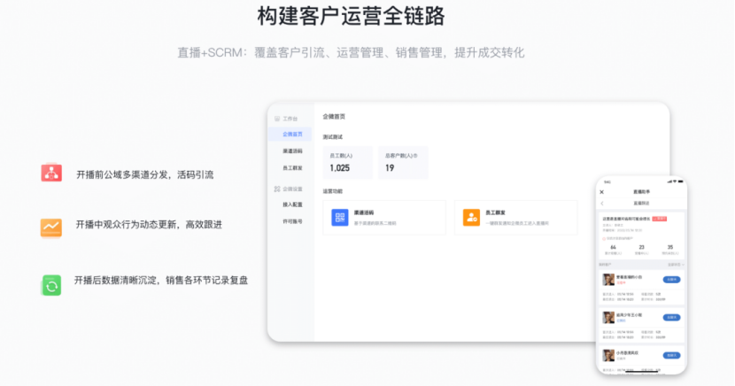Close the phone 直播助手 page with X

coord(602,192)
